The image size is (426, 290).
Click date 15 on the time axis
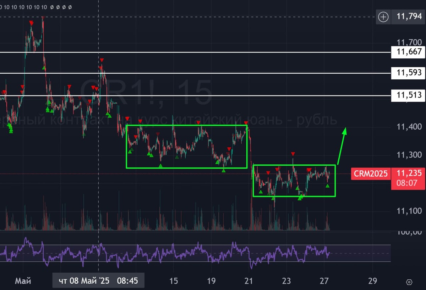[x=173, y=281]
